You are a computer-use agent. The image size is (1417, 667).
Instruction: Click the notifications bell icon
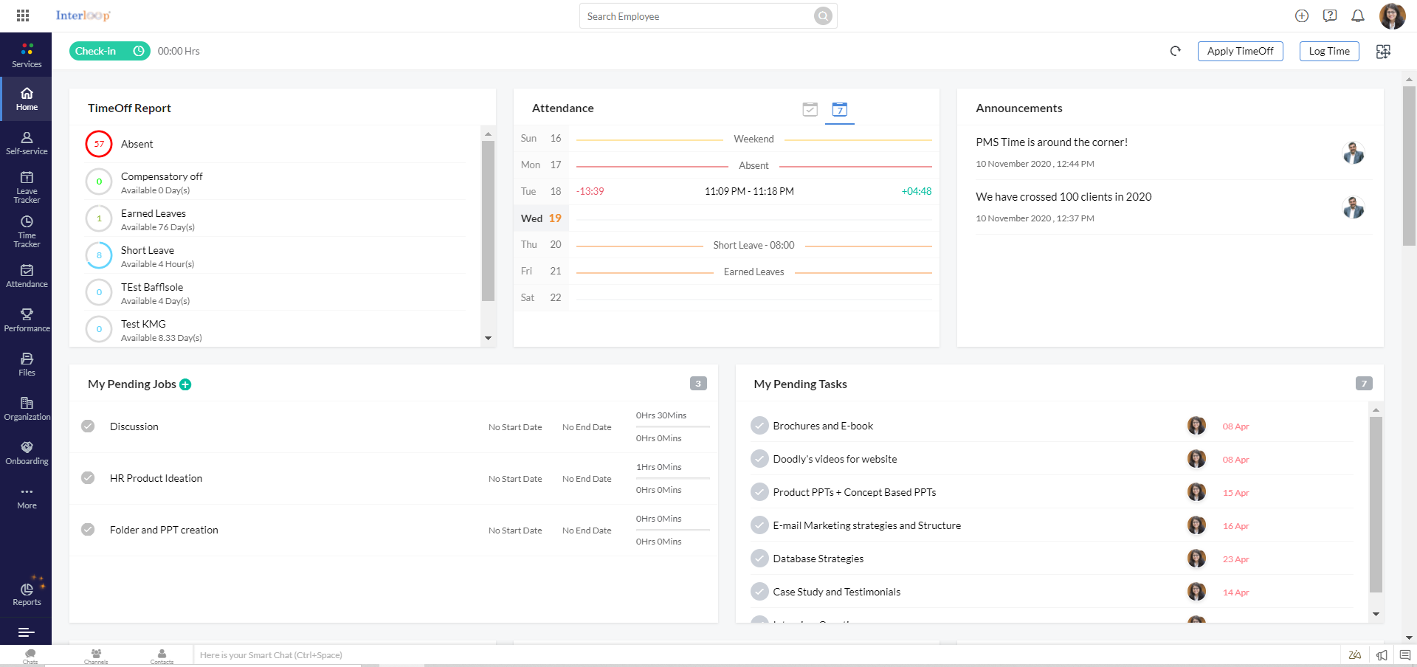click(x=1357, y=16)
